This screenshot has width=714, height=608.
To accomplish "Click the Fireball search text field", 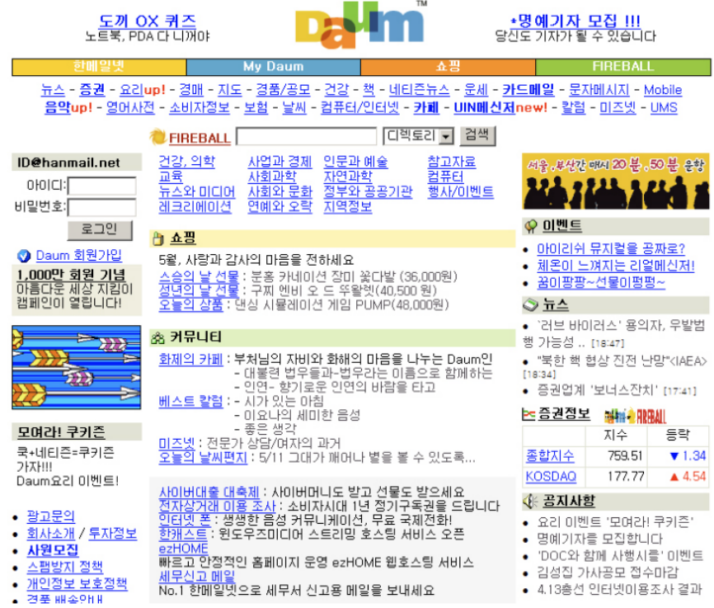I will click(307, 136).
